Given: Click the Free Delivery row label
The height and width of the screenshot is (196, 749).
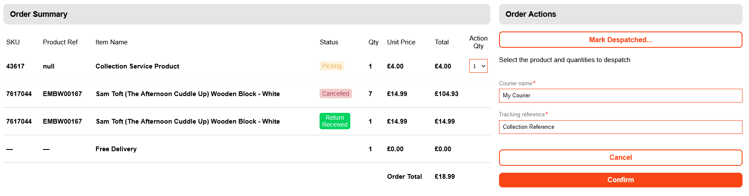Looking at the screenshot, I should (x=116, y=149).
